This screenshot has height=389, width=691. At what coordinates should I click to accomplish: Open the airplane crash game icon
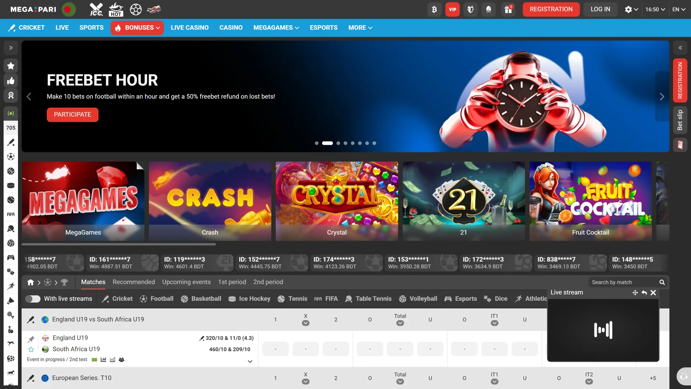(x=154, y=9)
